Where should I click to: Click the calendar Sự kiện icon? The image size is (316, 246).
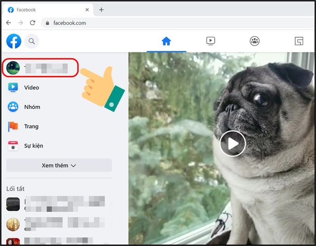(x=13, y=146)
